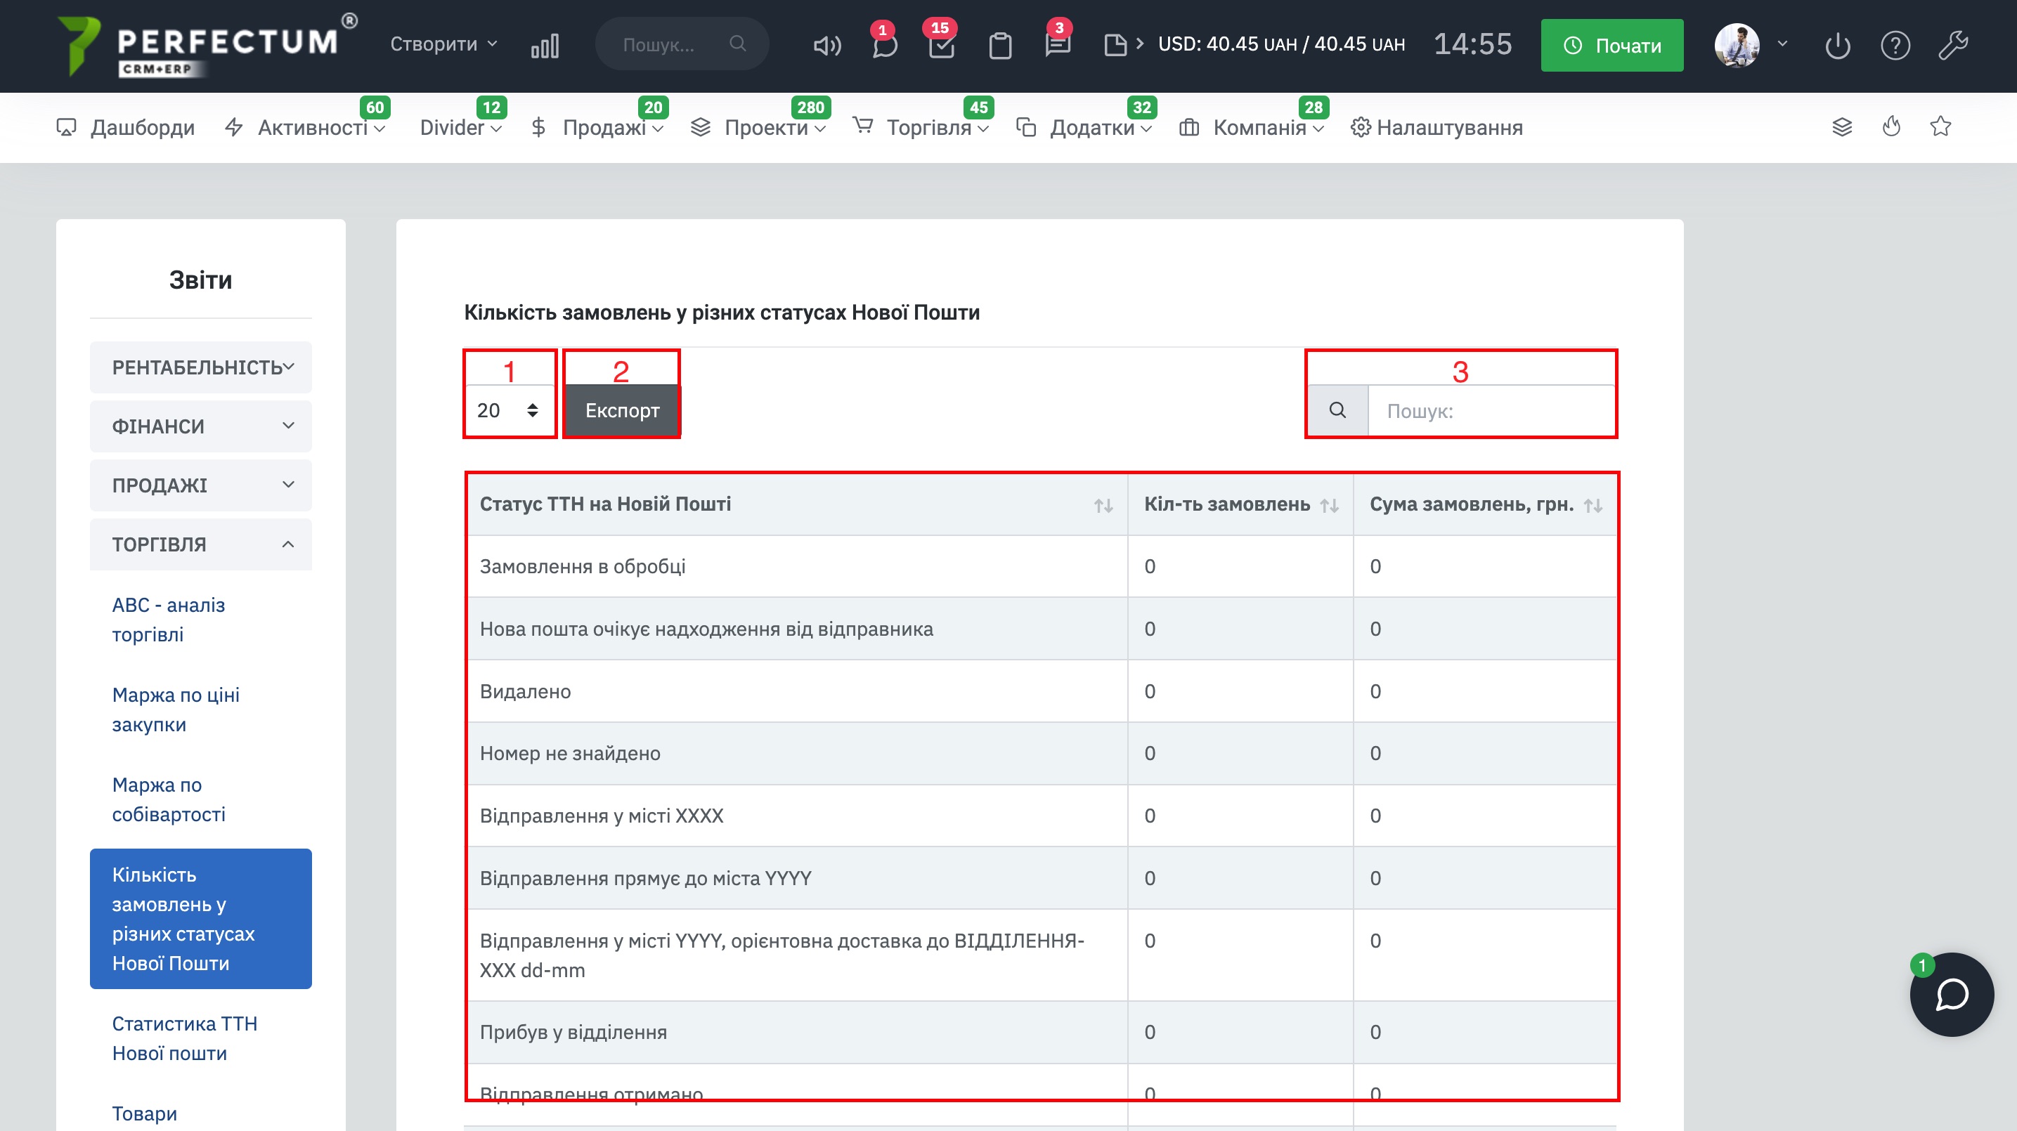Expand ФІНАНСИ report section
This screenshot has height=1131, width=2017.
click(x=201, y=426)
